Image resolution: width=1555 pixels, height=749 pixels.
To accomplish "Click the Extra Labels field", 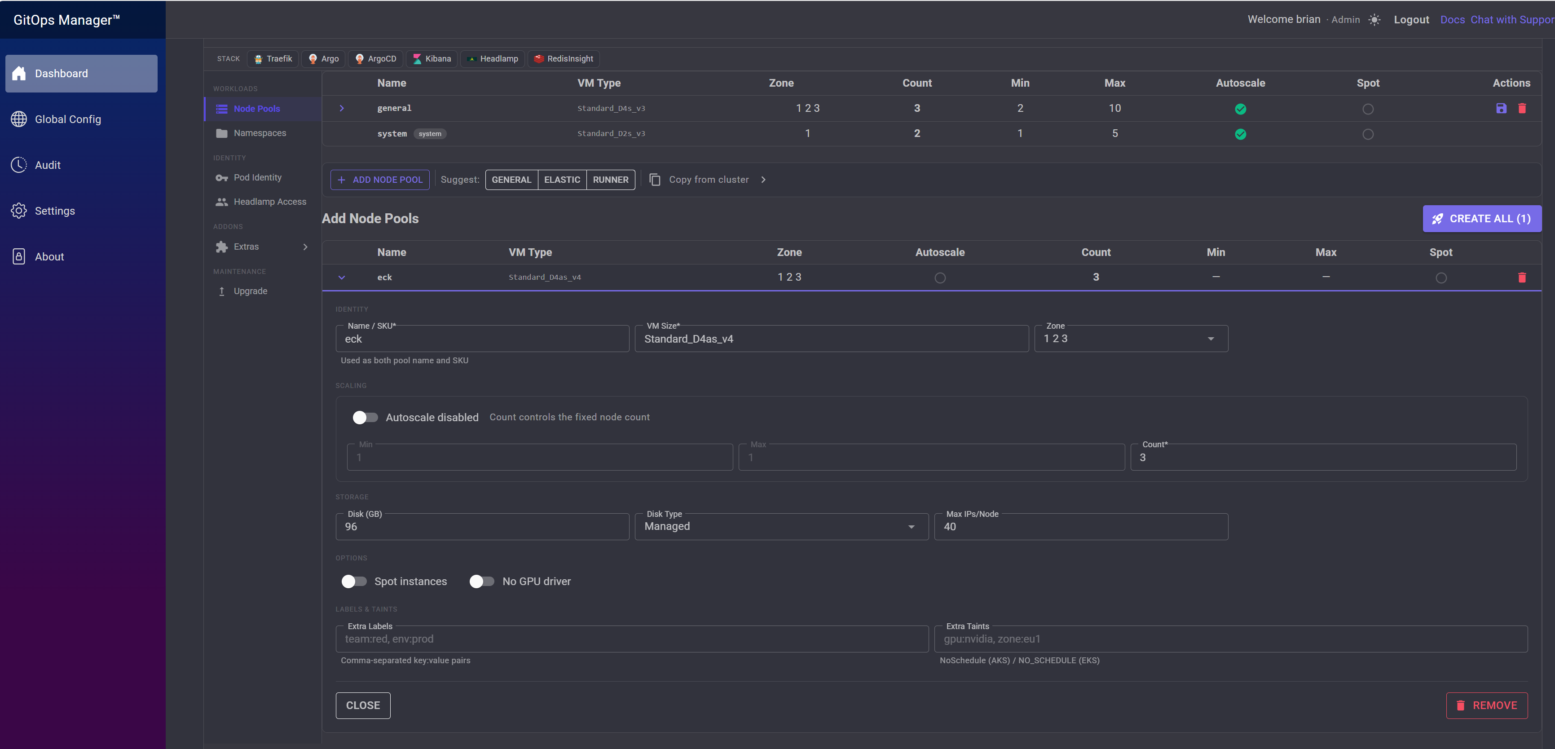I will click(x=631, y=639).
